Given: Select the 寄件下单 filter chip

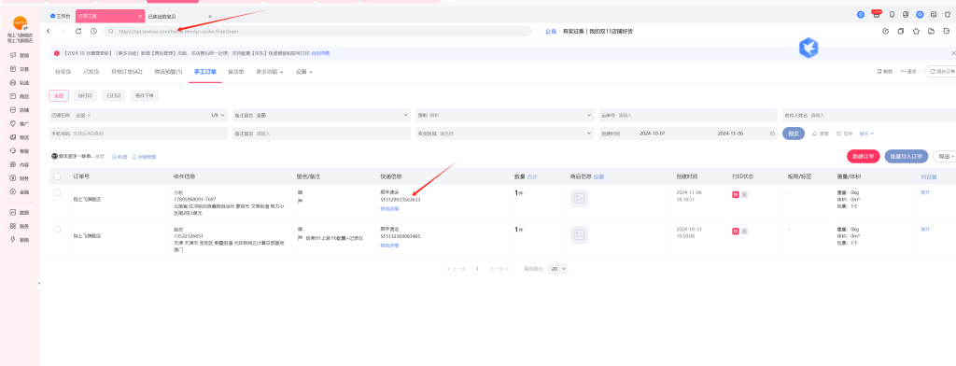Looking at the screenshot, I should [144, 96].
